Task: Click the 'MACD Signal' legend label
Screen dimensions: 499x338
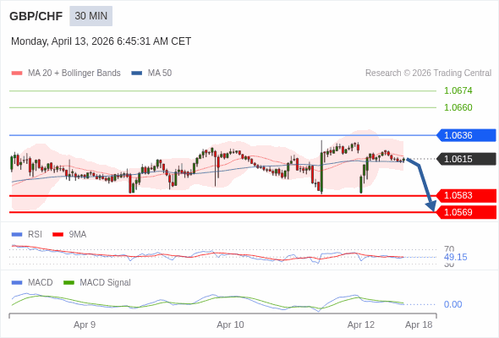Action: 105,283
